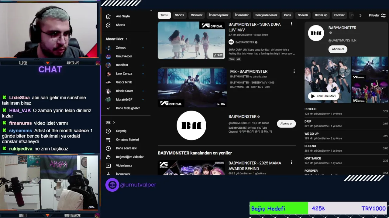Image resolution: width=389 pixels, height=218 pixels.
Task: Select the İzlenenler filter chip
Action: pos(242,15)
